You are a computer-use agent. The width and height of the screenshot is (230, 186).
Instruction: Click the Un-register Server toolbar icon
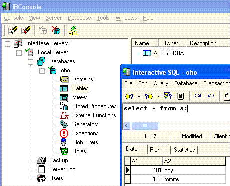click(26, 30)
